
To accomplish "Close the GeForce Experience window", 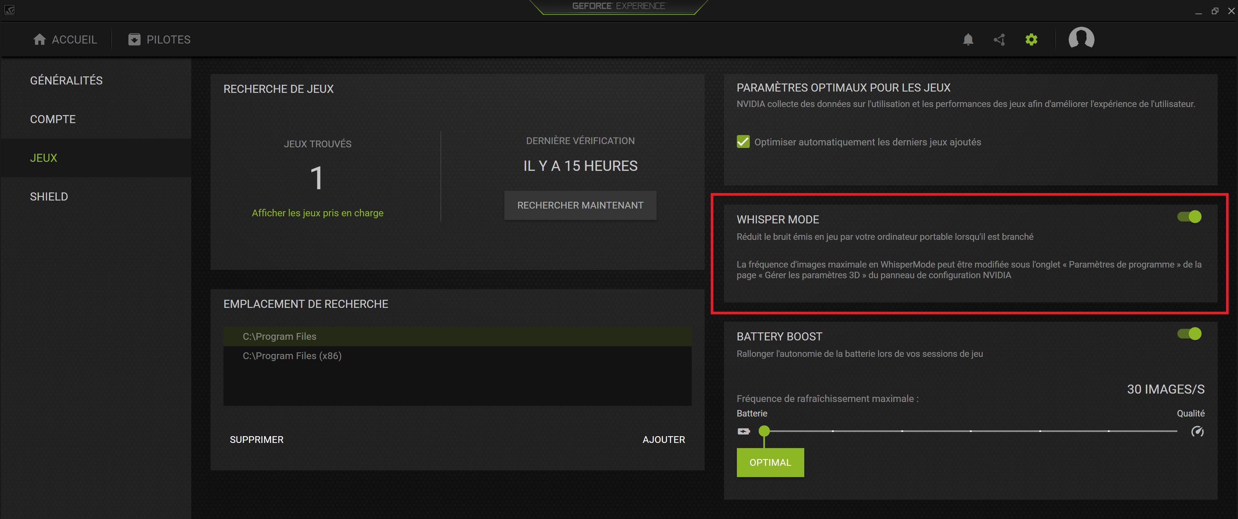I will pos(1231,11).
